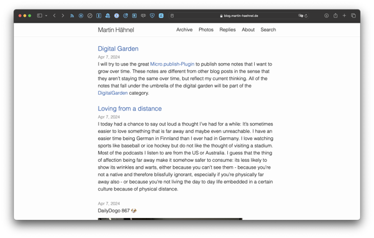The width and height of the screenshot is (374, 238).
Task: Click the white round 1Password-style extension icon
Action: click(x=116, y=16)
